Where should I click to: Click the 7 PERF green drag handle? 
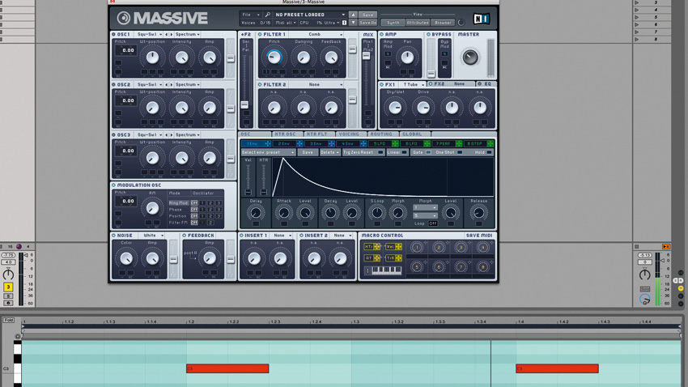pyautogui.click(x=458, y=143)
